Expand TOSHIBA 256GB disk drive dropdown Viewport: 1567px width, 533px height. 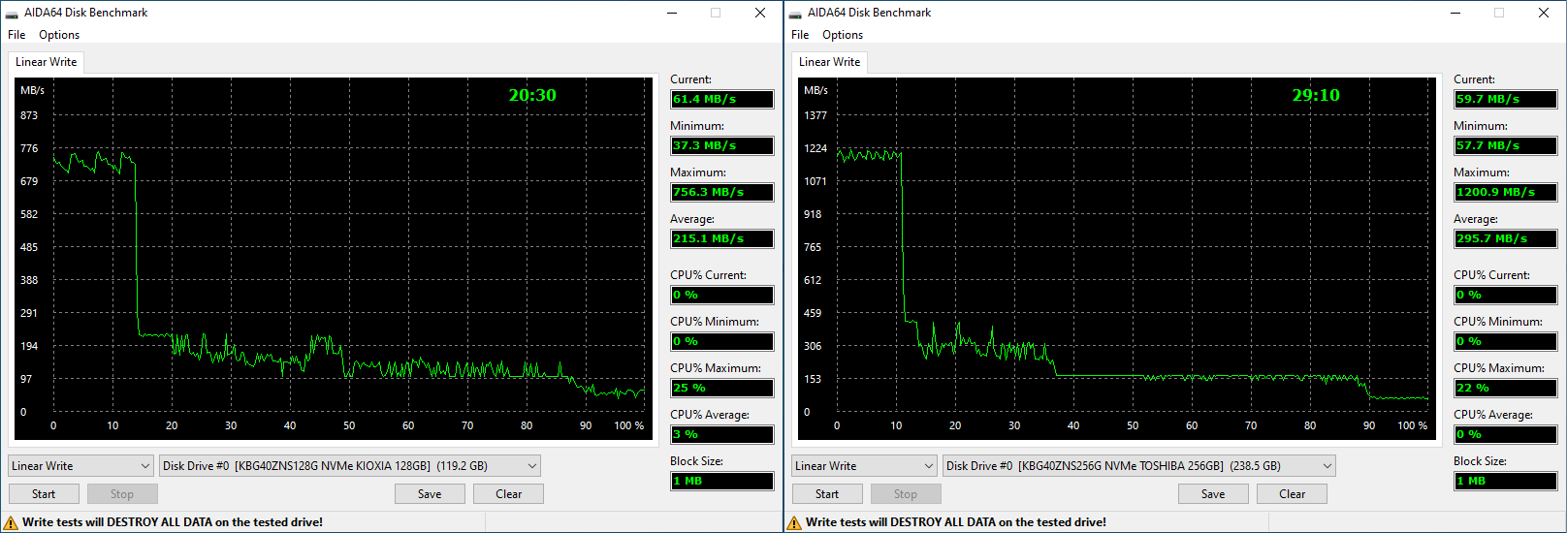[x=1138, y=466]
